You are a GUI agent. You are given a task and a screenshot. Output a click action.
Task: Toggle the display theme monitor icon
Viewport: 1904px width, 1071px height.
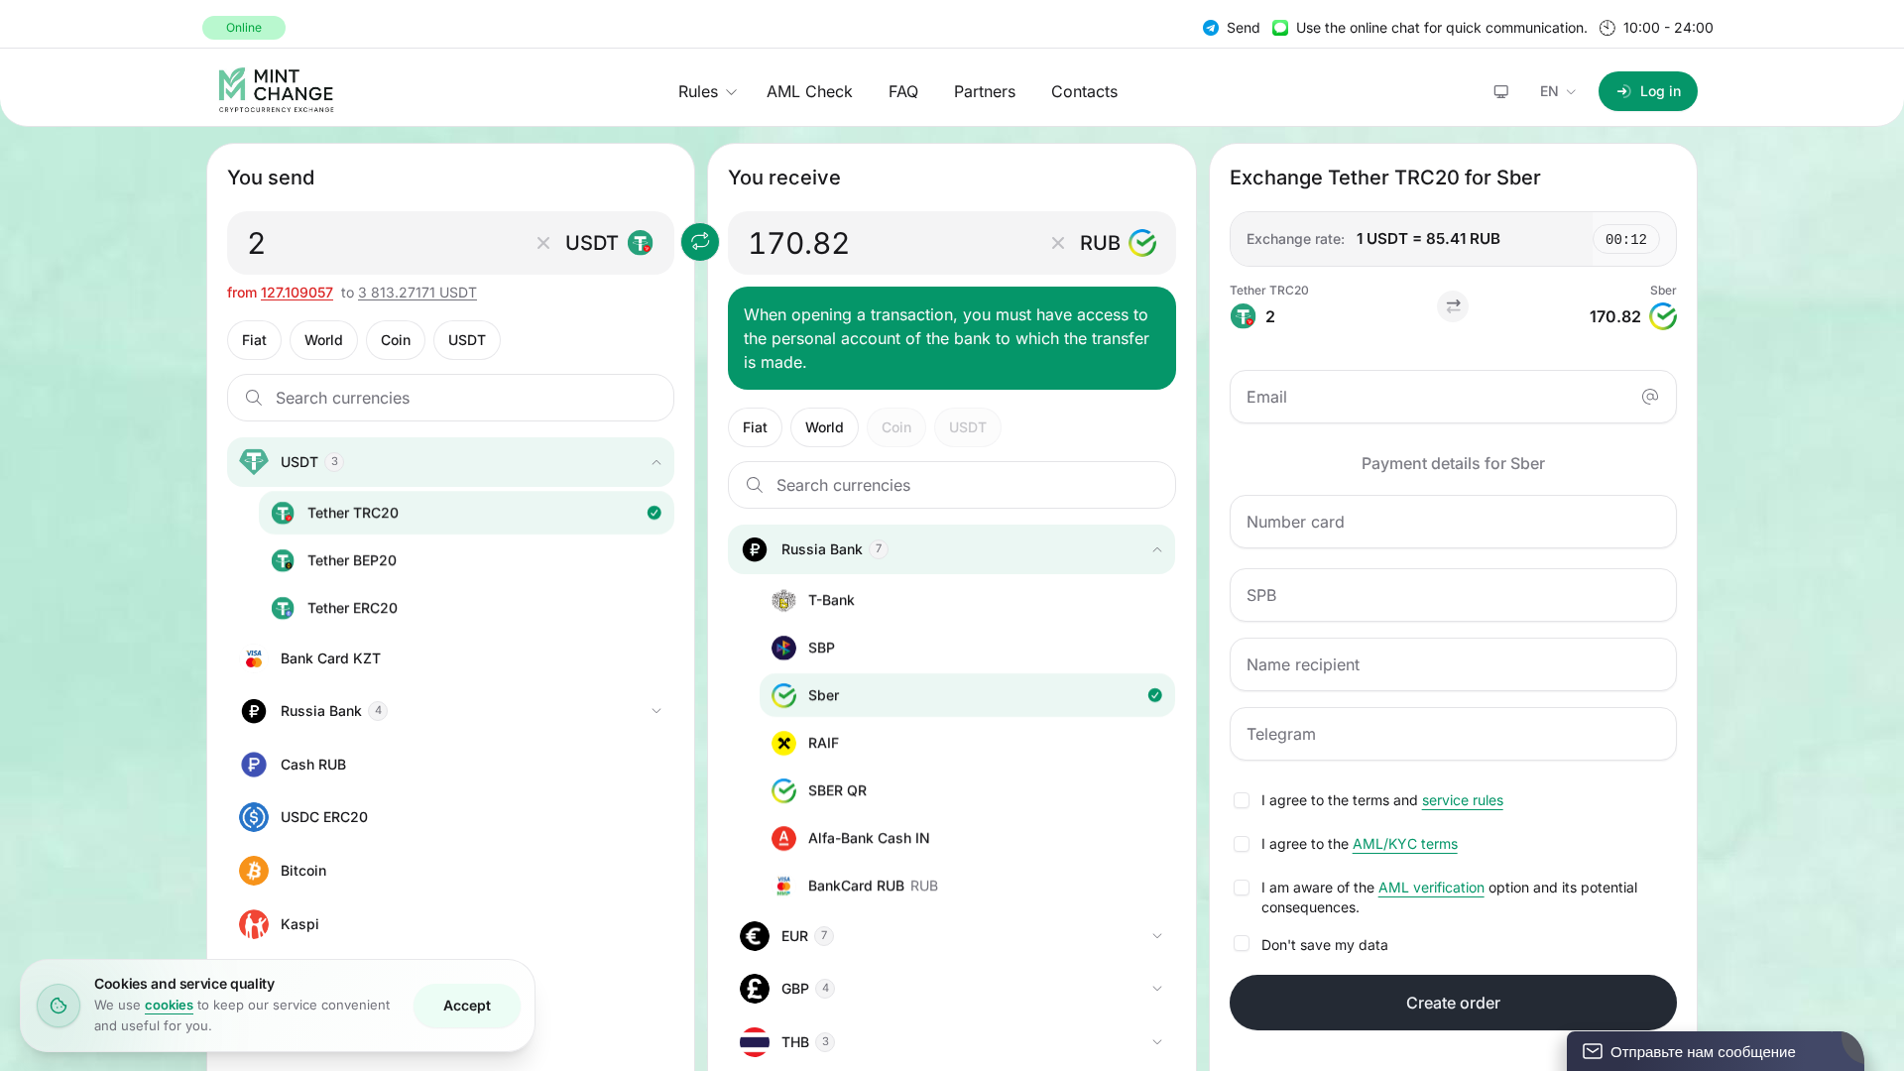(1500, 91)
